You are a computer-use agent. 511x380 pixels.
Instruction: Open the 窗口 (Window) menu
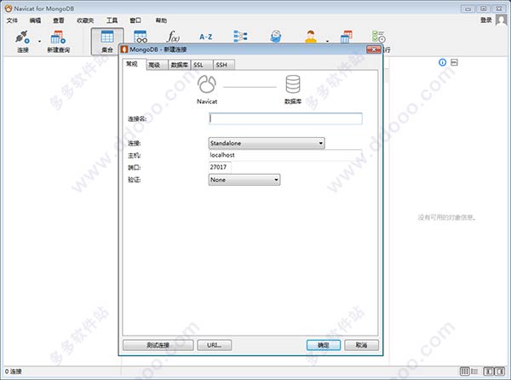coord(135,20)
